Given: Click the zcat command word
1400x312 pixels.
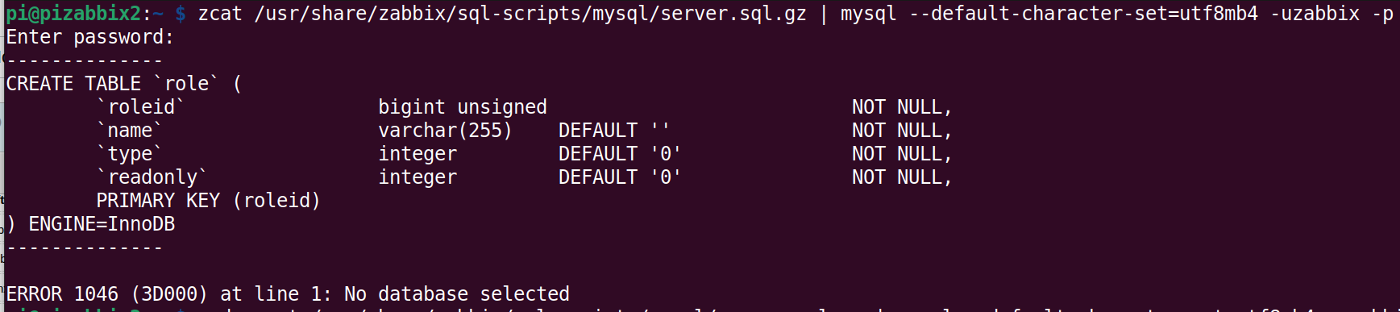Looking at the screenshot, I should [x=220, y=14].
